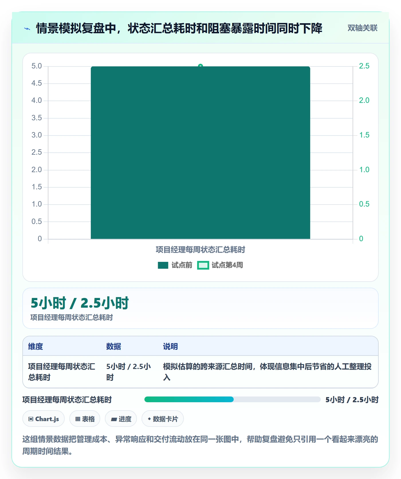The height and width of the screenshot is (479, 401).
Task: Click the large 5小时 / 2.5小时 metric value
Action: 80,303
